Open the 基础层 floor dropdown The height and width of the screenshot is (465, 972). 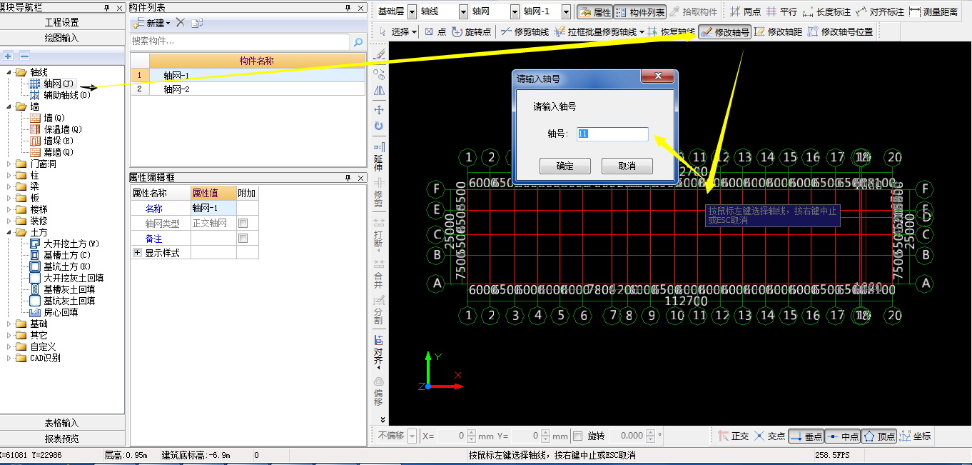click(x=412, y=12)
